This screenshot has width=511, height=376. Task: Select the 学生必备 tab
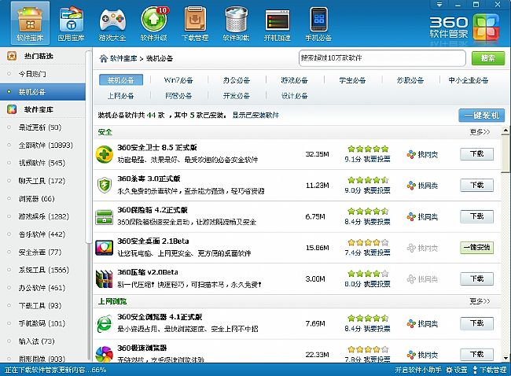[x=352, y=80]
